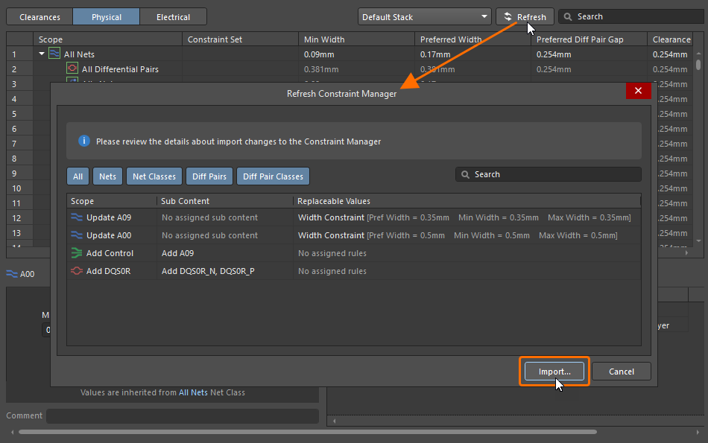Toggle the Diff Pair Classes filter button

[x=273, y=176]
